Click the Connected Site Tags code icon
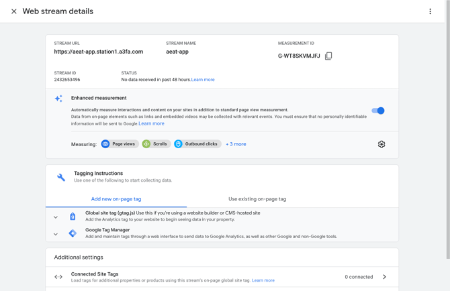This screenshot has width=450, height=291. point(58,277)
